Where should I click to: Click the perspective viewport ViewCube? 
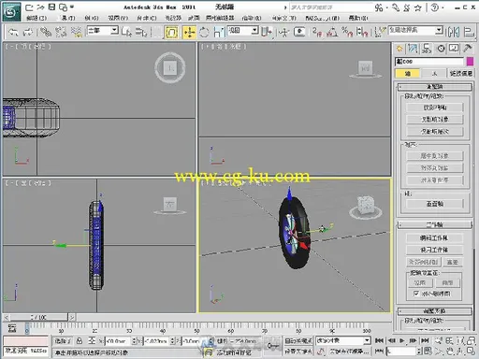pyautogui.click(x=366, y=207)
